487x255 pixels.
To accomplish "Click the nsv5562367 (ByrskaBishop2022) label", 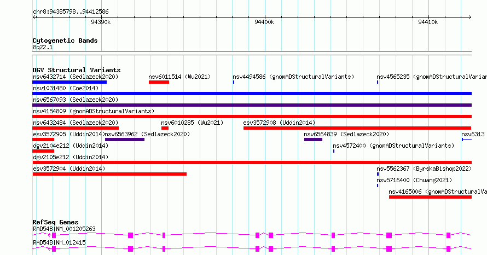I will click(x=424, y=169).
